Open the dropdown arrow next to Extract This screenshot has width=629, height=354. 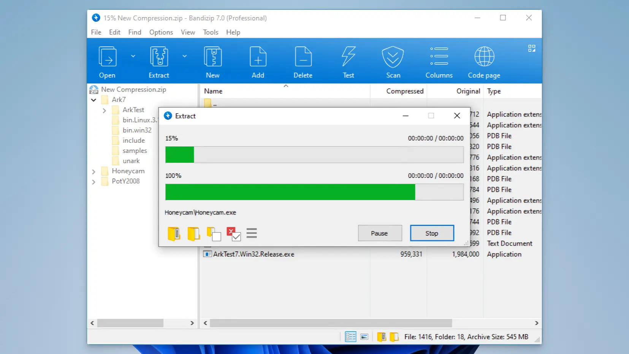click(185, 56)
